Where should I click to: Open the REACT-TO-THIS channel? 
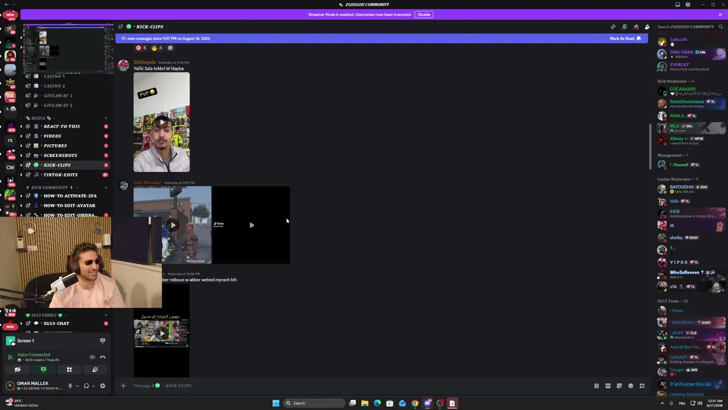pos(66,126)
